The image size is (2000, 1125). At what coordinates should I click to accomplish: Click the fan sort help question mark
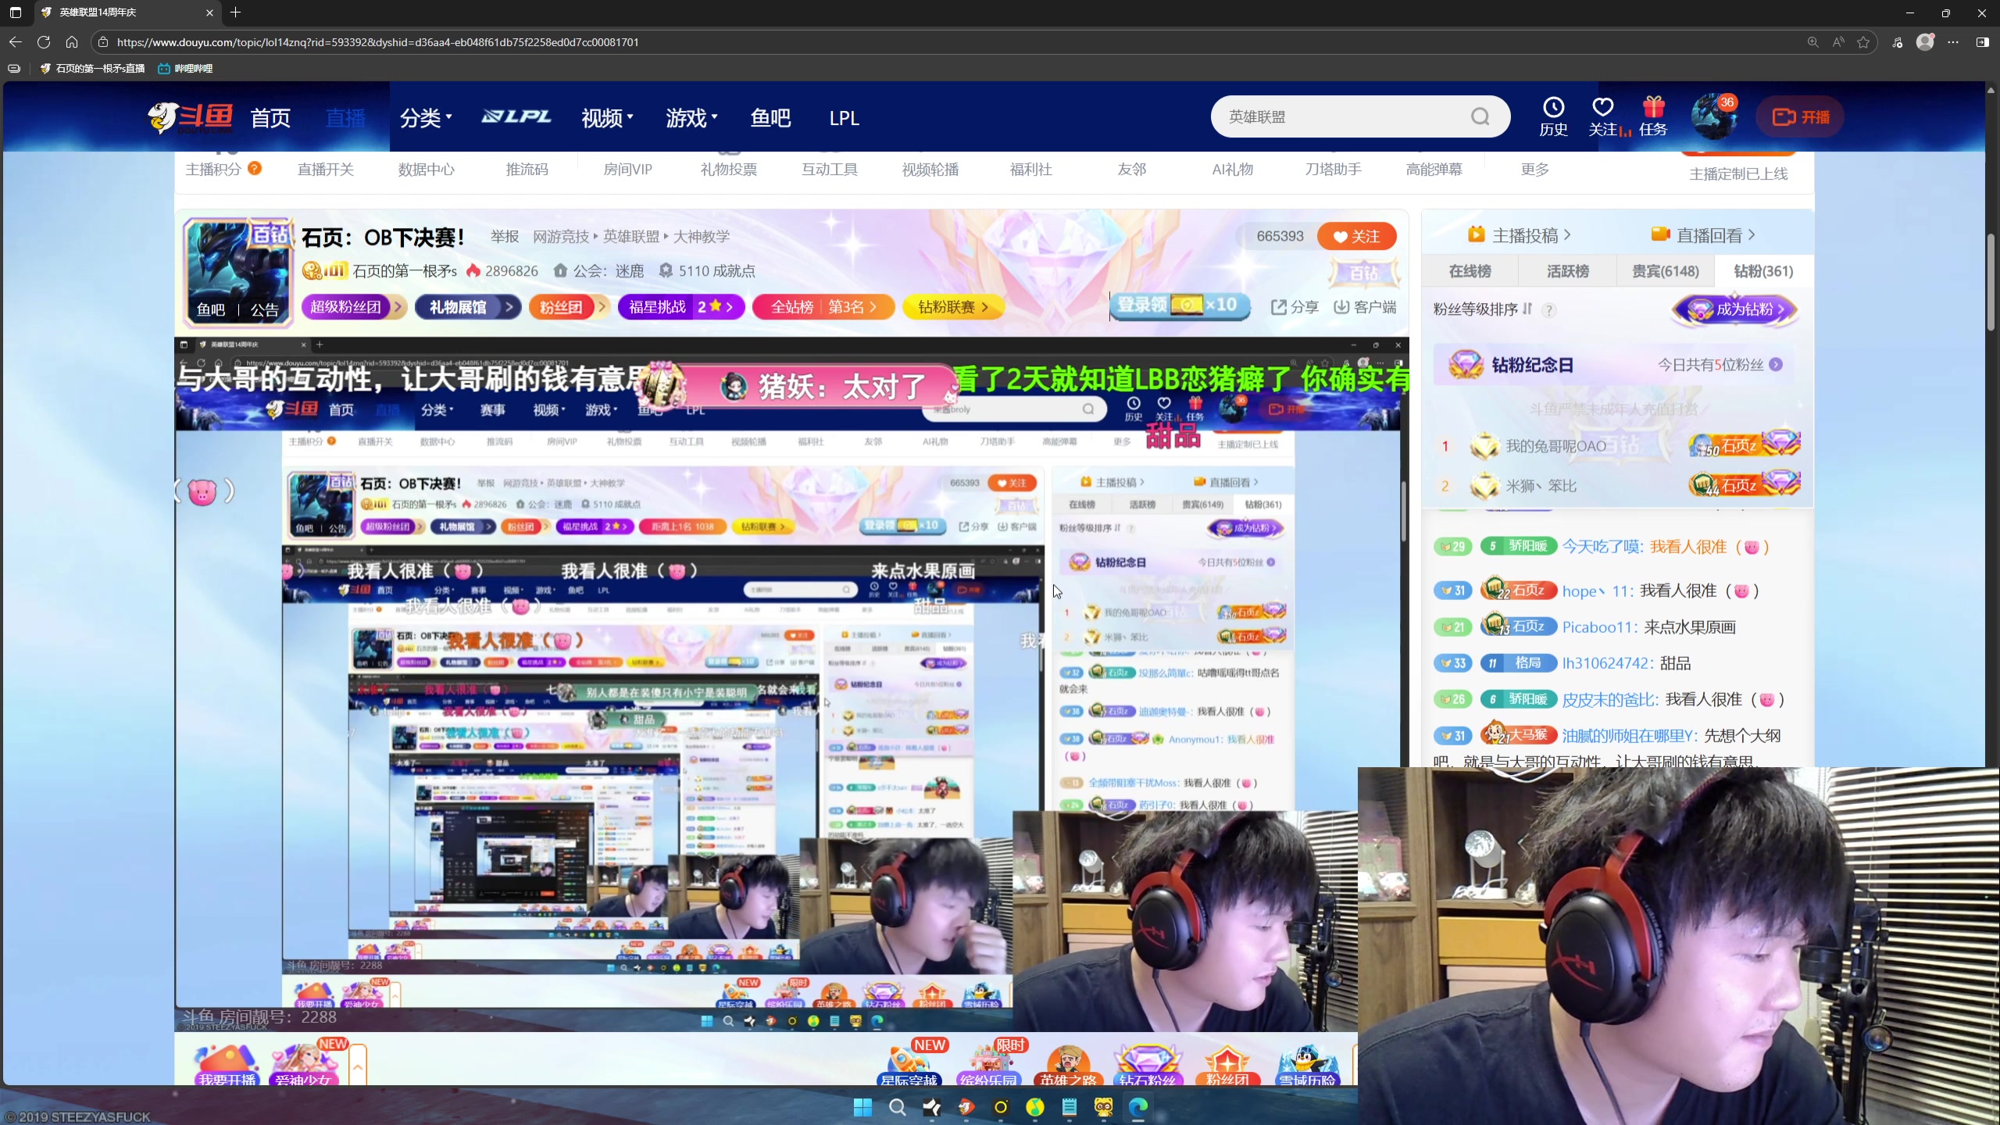pyautogui.click(x=1549, y=310)
